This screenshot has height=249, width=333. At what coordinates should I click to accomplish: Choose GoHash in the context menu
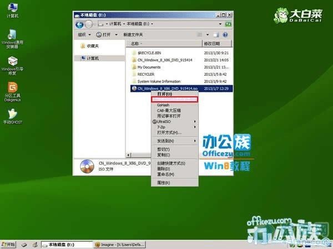175,105
